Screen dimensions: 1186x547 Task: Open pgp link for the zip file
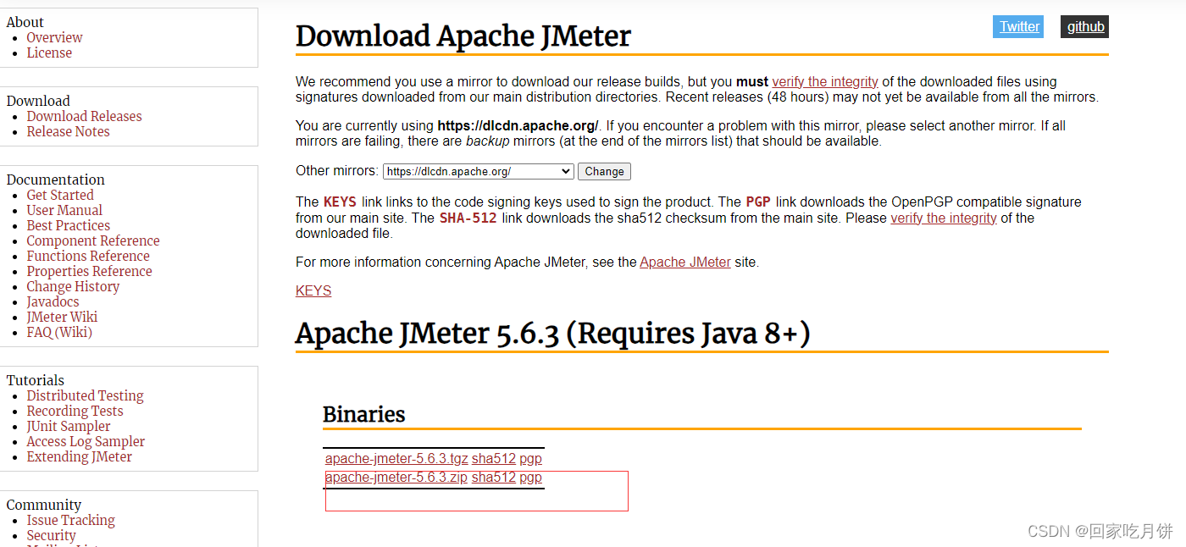point(530,477)
